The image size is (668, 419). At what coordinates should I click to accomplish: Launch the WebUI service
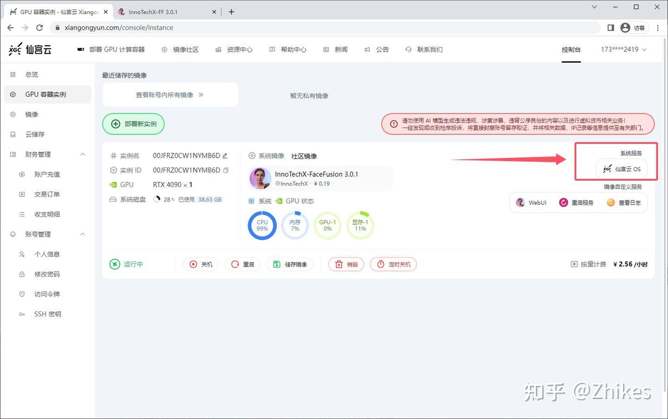tap(532, 203)
